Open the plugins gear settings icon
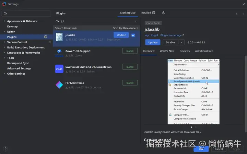Viewport: 247px width, 154px height. [x=164, y=13]
